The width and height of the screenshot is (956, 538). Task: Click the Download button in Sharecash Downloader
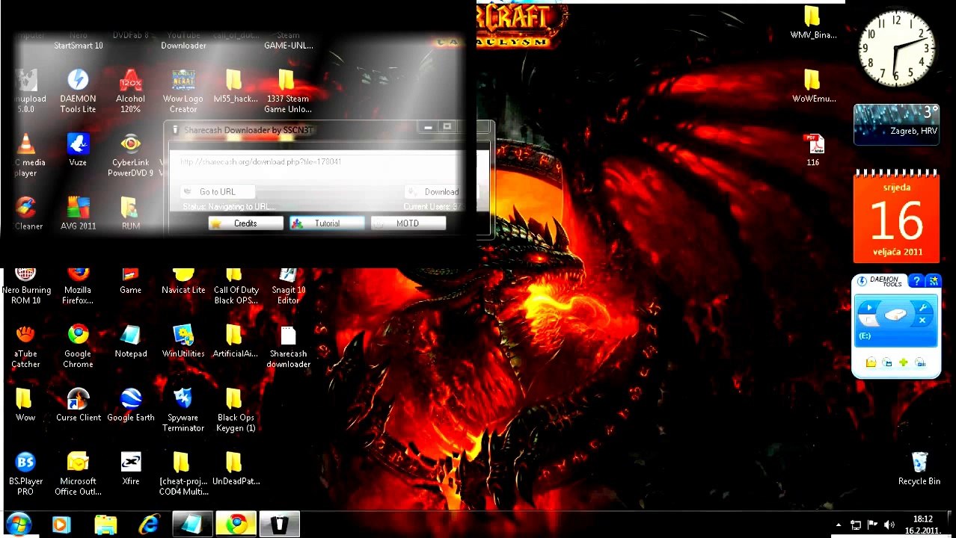click(441, 191)
